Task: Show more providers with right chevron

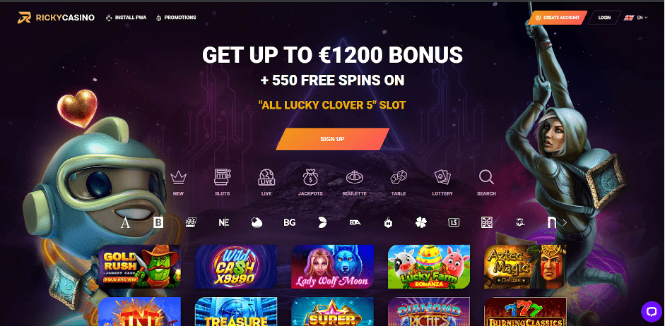Action: pos(565,222)
